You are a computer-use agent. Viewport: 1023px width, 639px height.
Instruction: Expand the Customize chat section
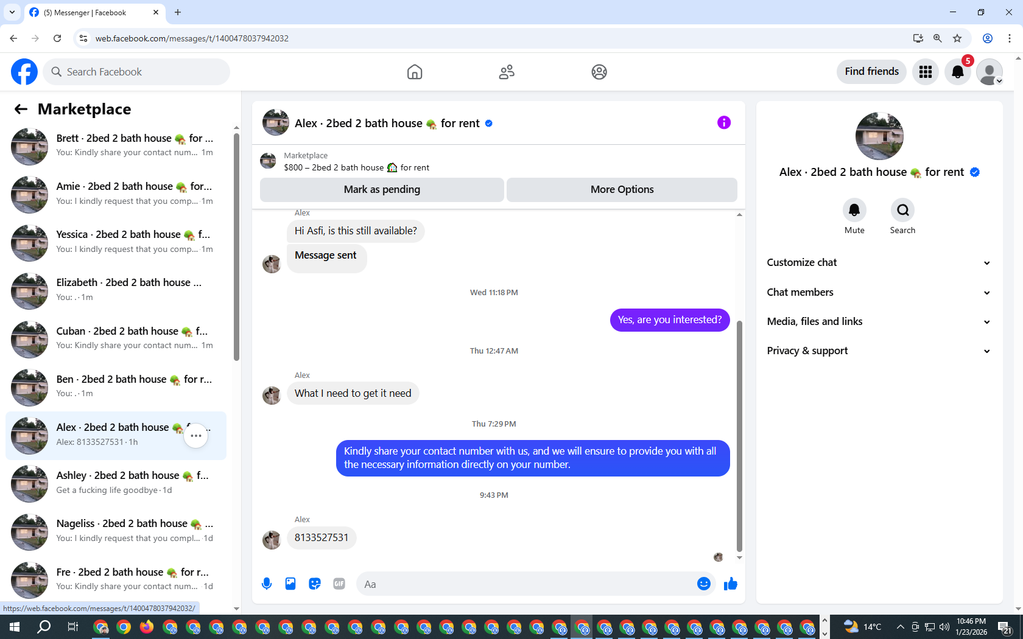click(879, 262)
